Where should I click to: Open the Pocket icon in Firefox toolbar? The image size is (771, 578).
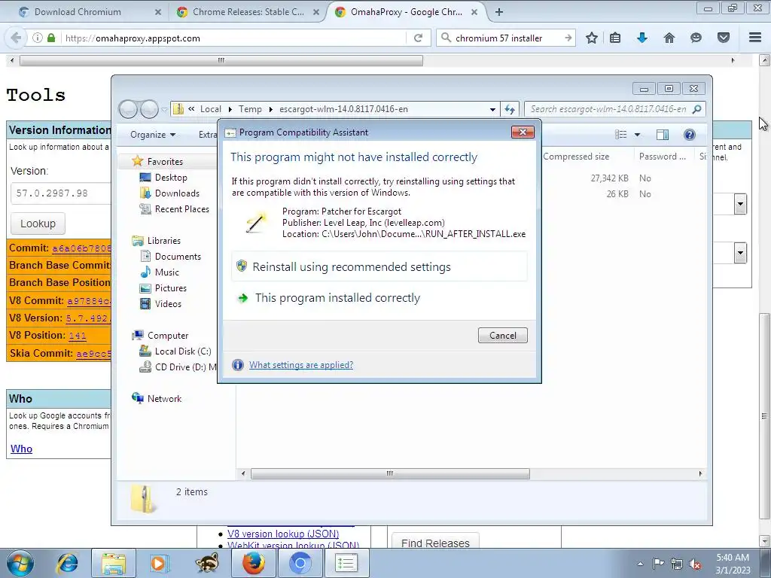tap(723, 38)
